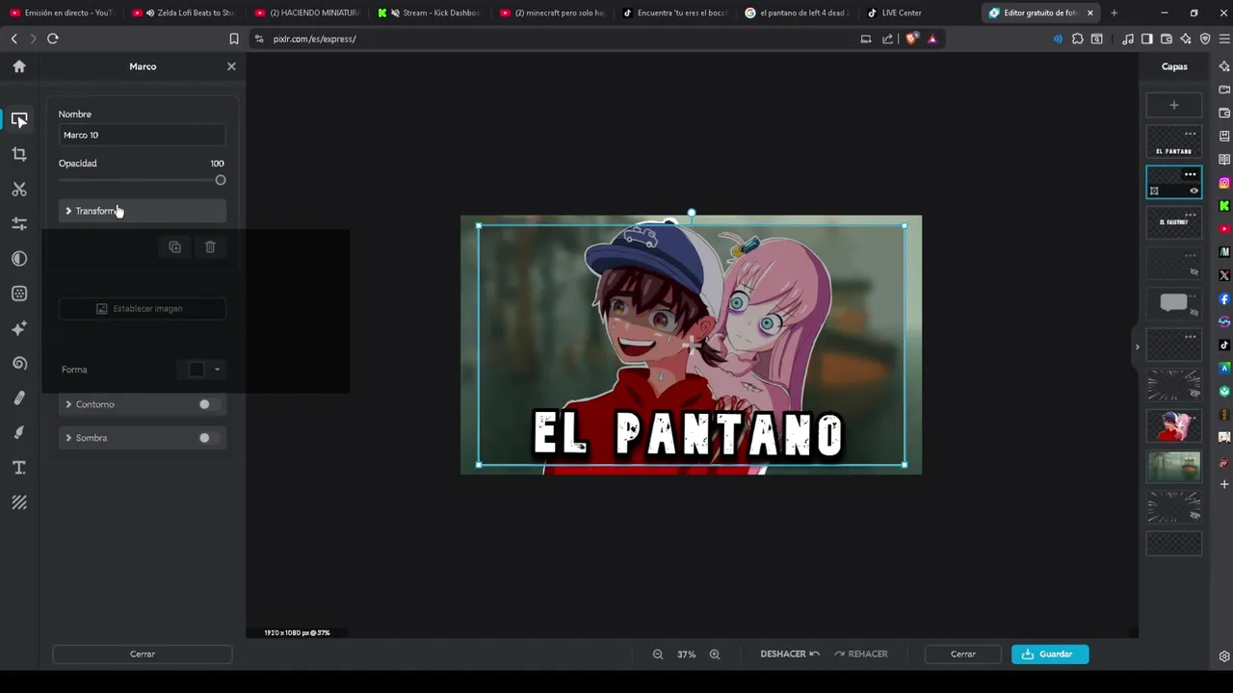Image resolution: width=1233 pixels, height=693 pixels.
Task: Show the hidden speech bubble layer
Action: [1194, 313]
